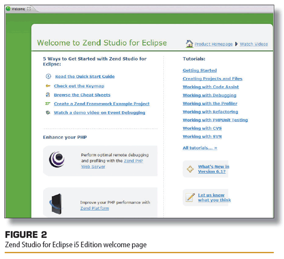Screen dimensions: 284x259
Task: Click the Product Homepage house icon
Action: click(189, 44)
